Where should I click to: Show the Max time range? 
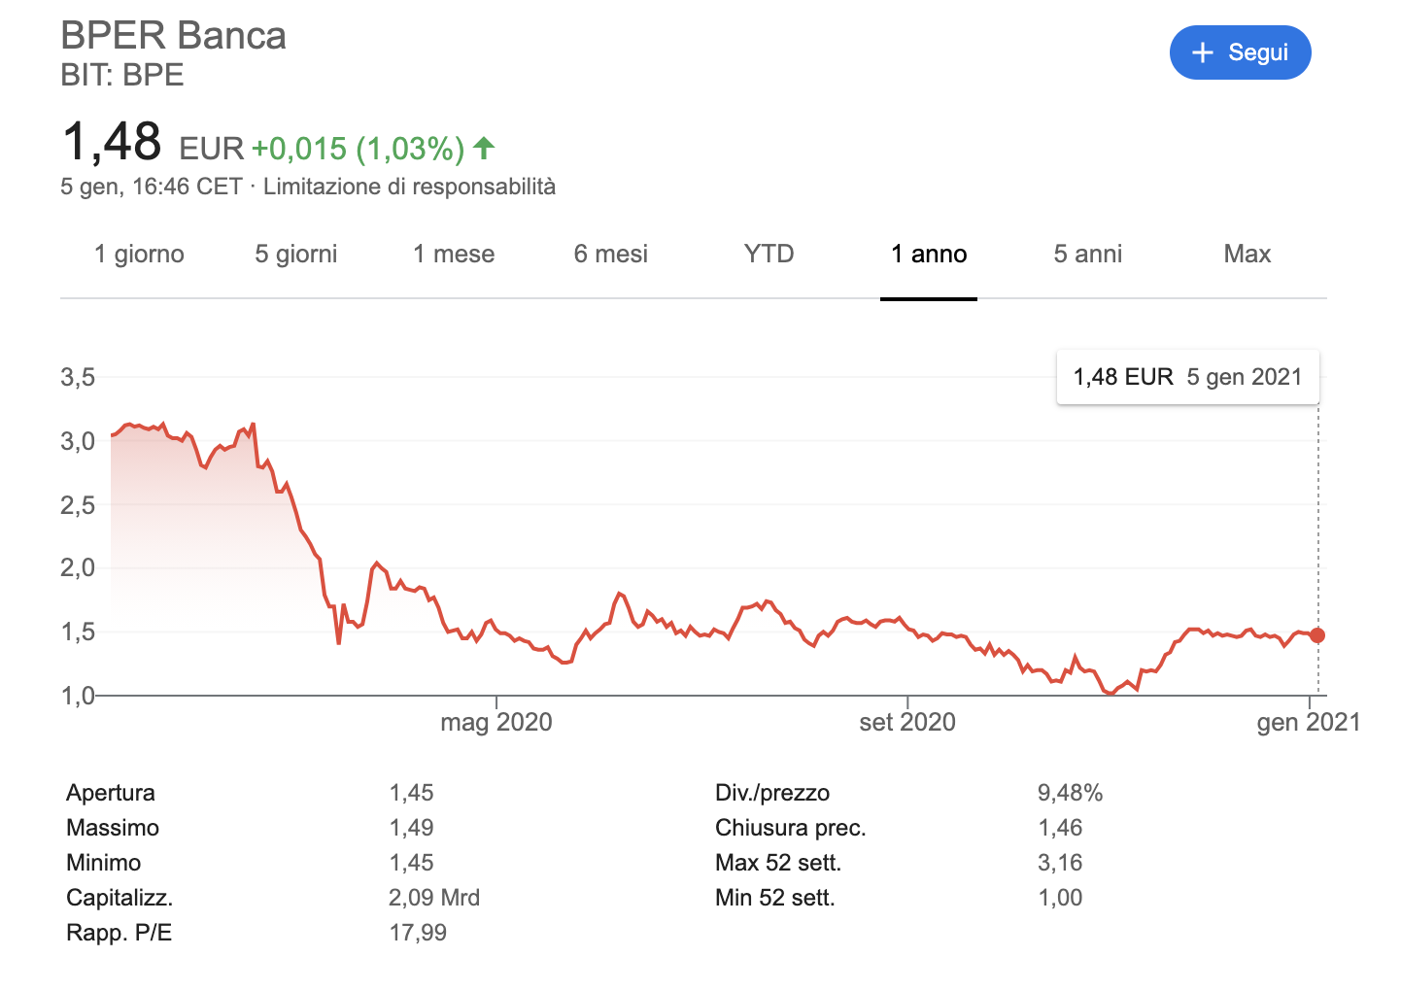1247,255
